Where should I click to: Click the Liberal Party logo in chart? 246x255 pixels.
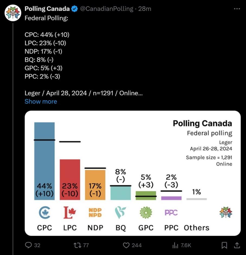coord(70,212)
